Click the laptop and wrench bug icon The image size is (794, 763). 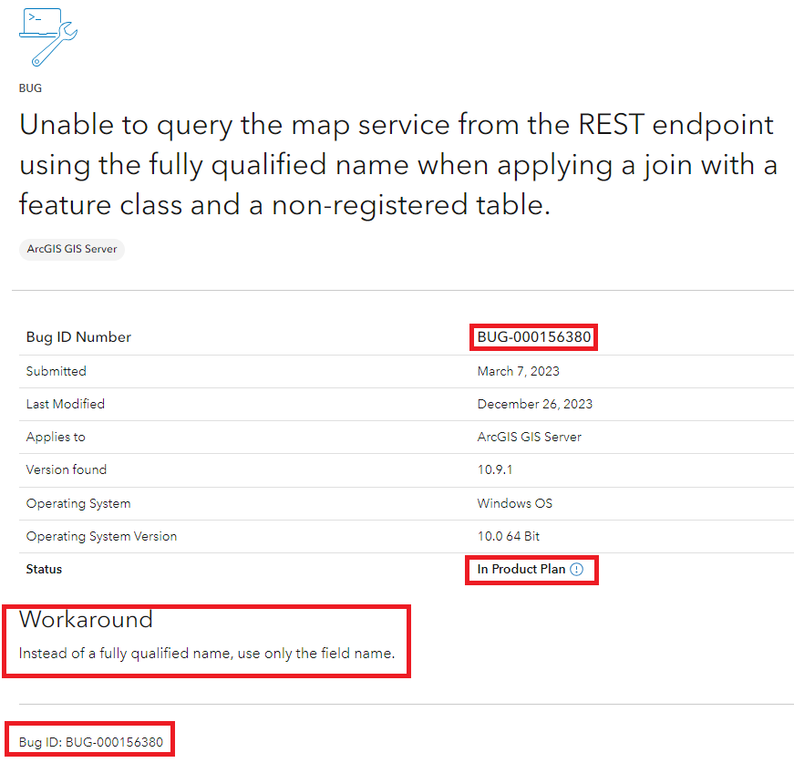tap(48, 37)
